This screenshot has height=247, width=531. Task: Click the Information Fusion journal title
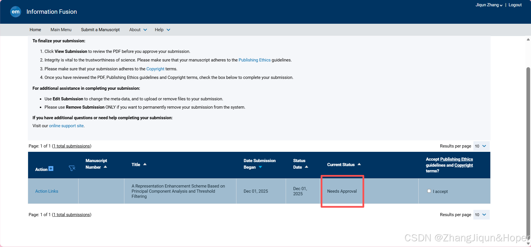52,12
